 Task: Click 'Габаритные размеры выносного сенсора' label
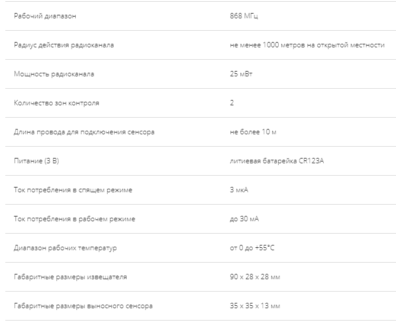tap(83, 306)
